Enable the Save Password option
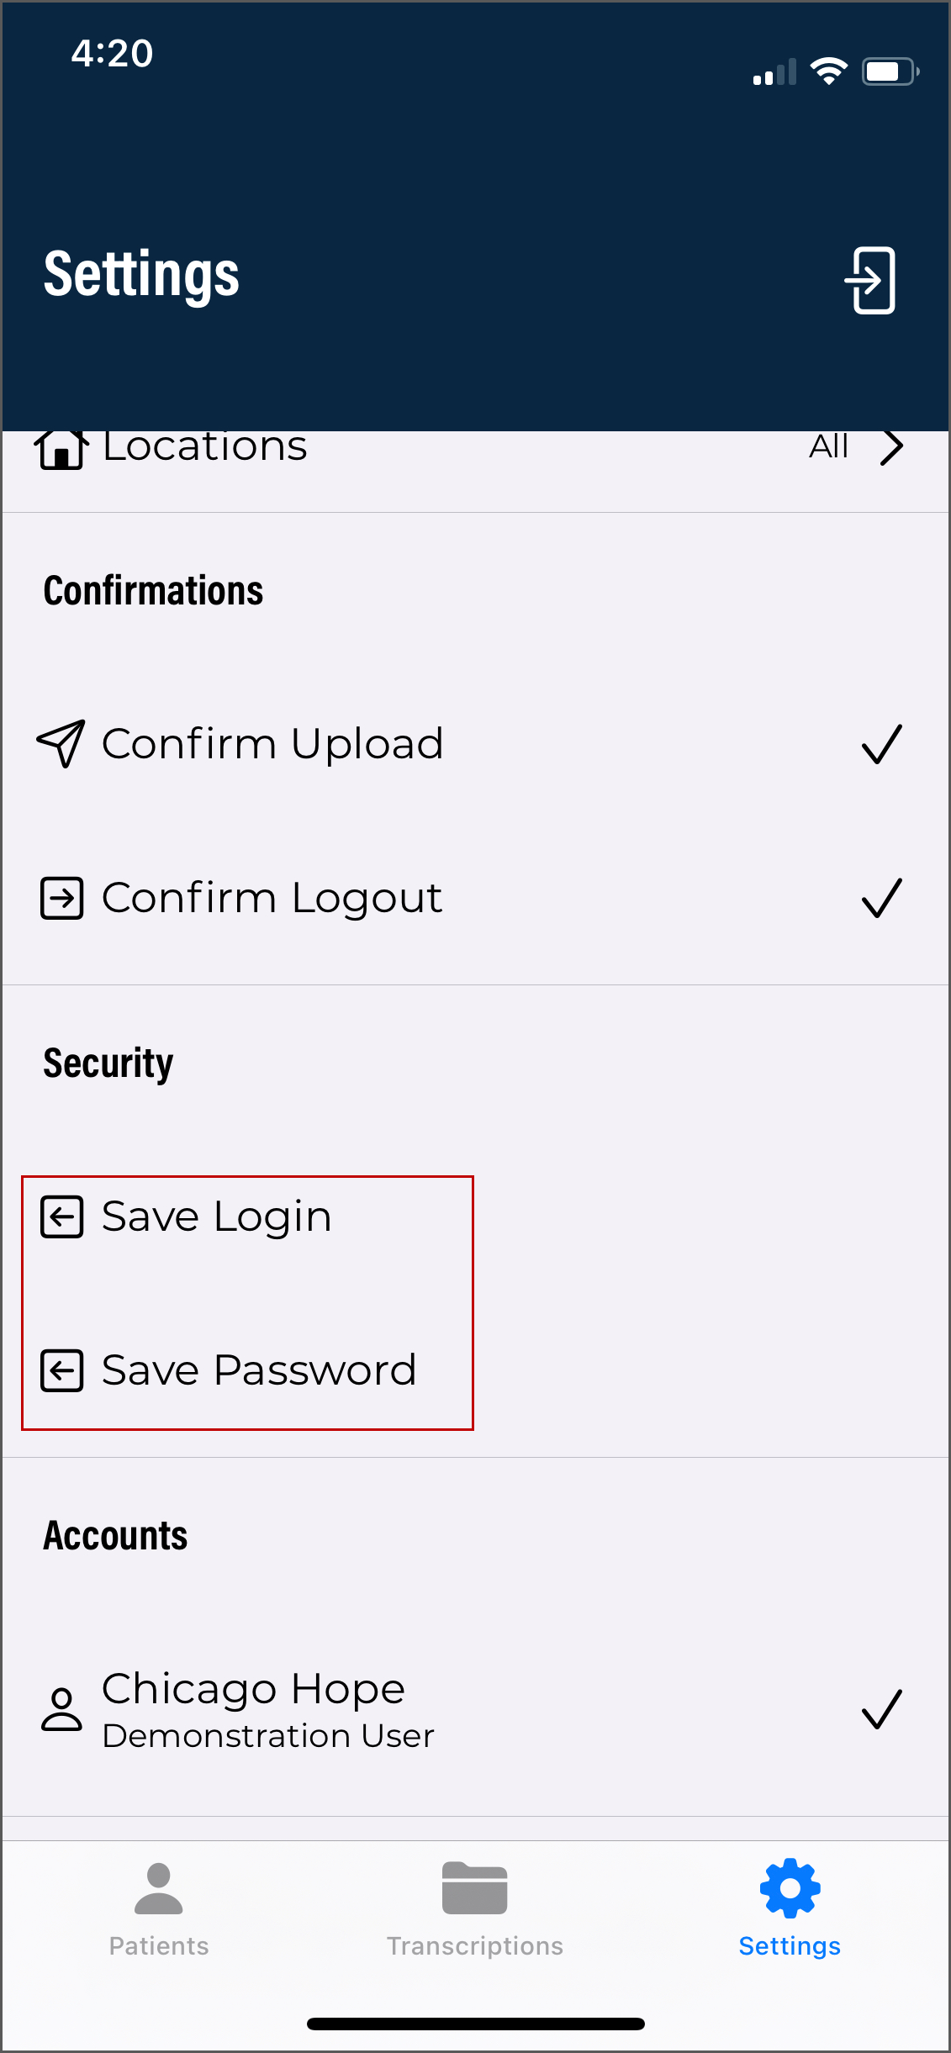The height and width of the screenshot is (2053, 951). (259, 1370)
